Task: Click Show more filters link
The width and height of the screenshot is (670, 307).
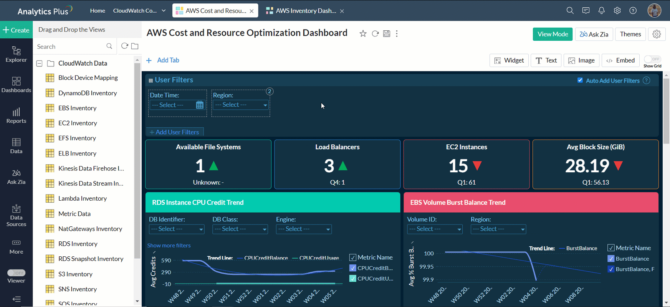Action: coord(169,246)
